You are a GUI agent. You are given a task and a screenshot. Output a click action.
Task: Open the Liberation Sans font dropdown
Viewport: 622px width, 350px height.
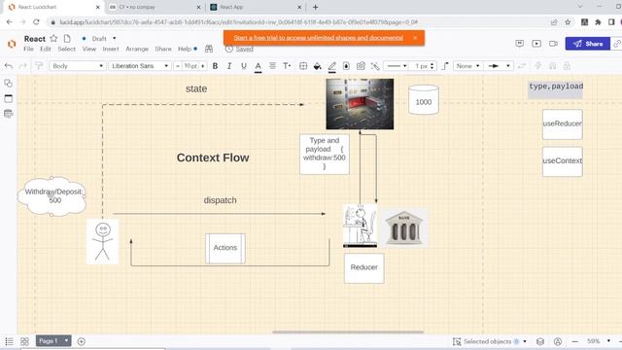point(140,66)
